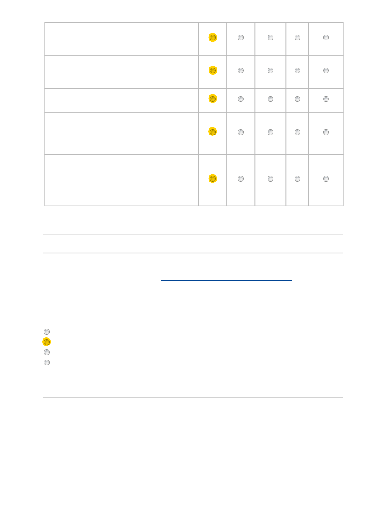Viewport: 367px width, 519px height.
Task: Select the last radio in the first table row
Action: pyautogui.click(x=326, y=38)
